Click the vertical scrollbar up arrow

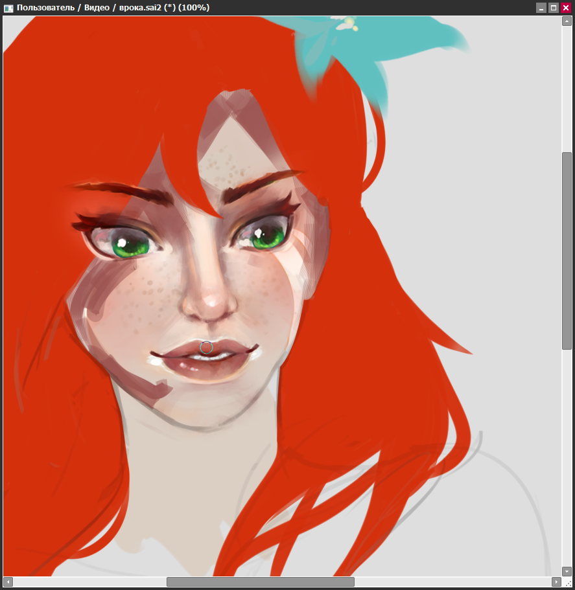click(x=567, y=21)
